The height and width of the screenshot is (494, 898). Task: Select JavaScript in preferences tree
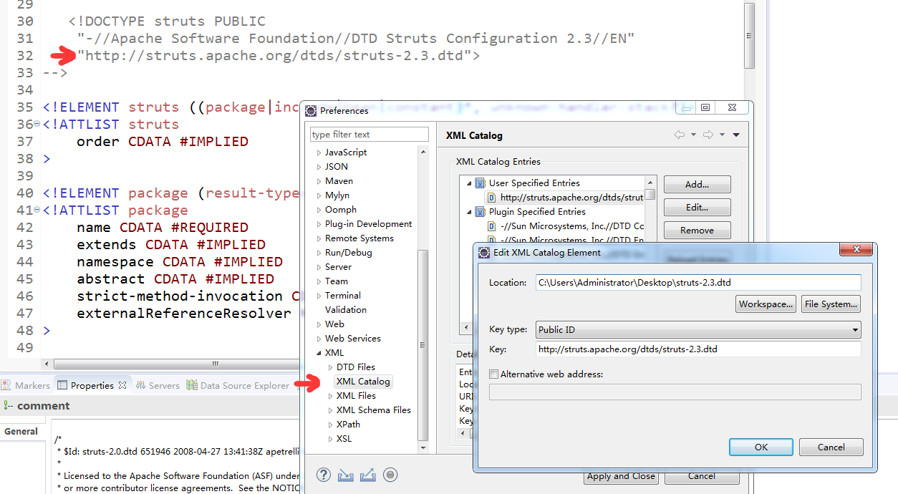(346, 152)
